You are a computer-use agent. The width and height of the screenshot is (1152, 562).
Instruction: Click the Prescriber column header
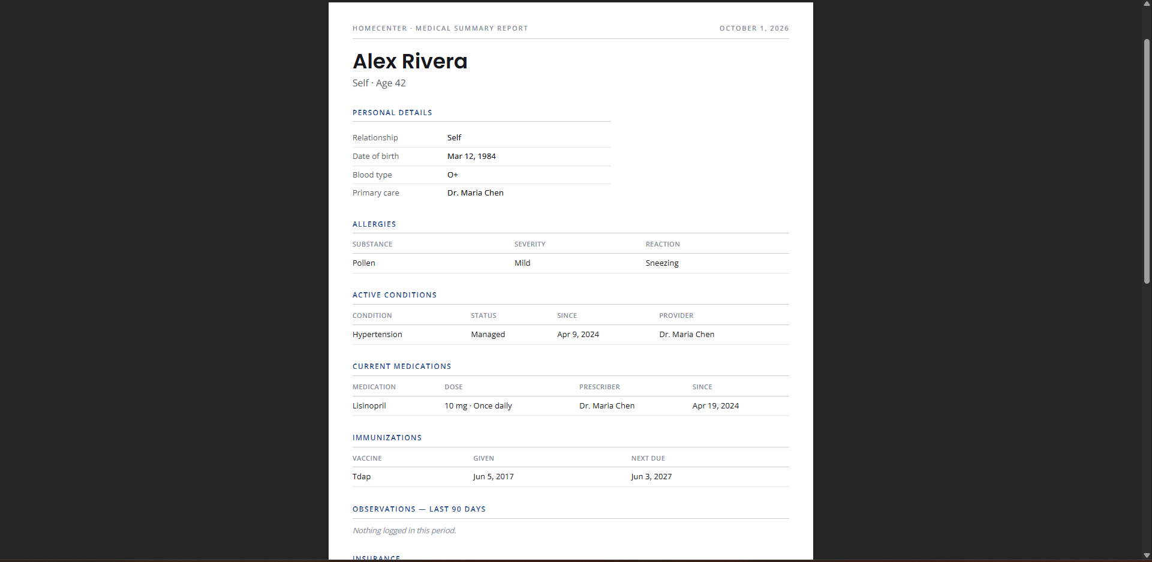pos(600,387)
